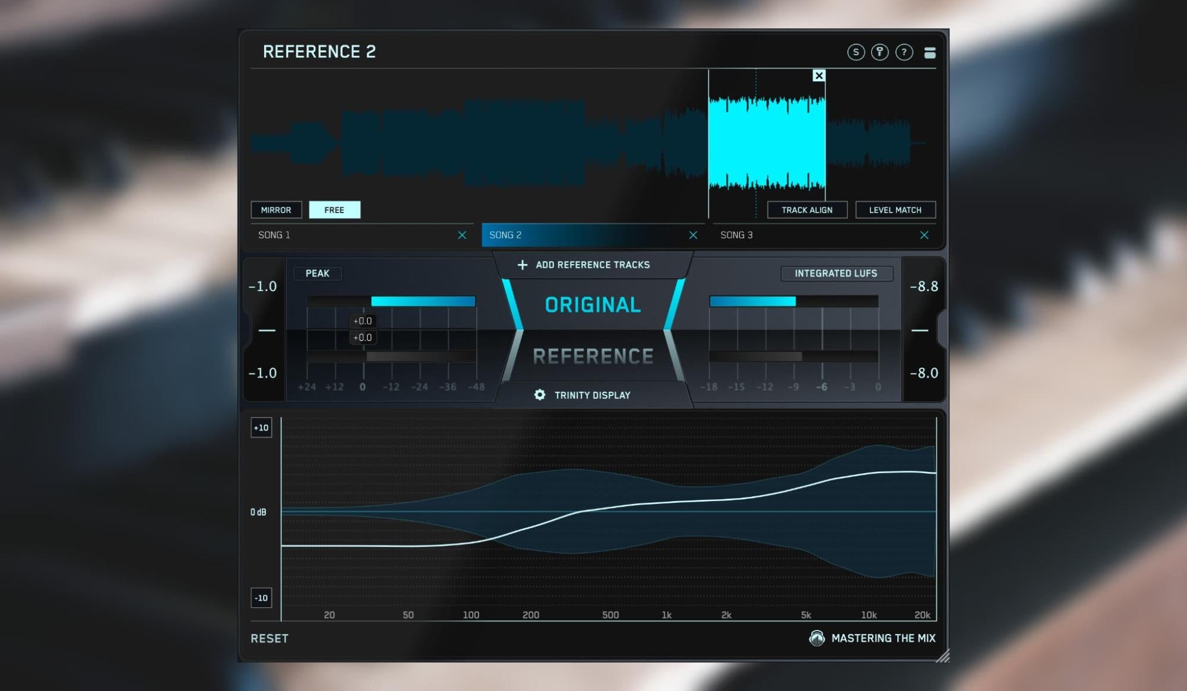1187x691 pixels.
Task: Switch monitoring to Original
Action: [593, 305]
